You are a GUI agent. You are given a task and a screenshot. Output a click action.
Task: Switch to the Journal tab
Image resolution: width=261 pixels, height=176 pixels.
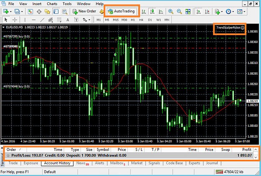[x=212, y=163]
